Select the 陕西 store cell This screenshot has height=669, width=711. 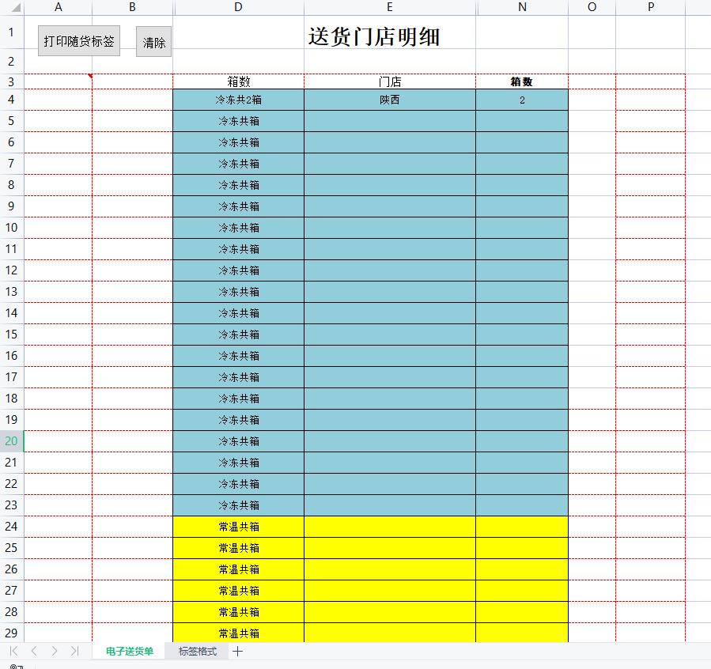tap(390, 100)
